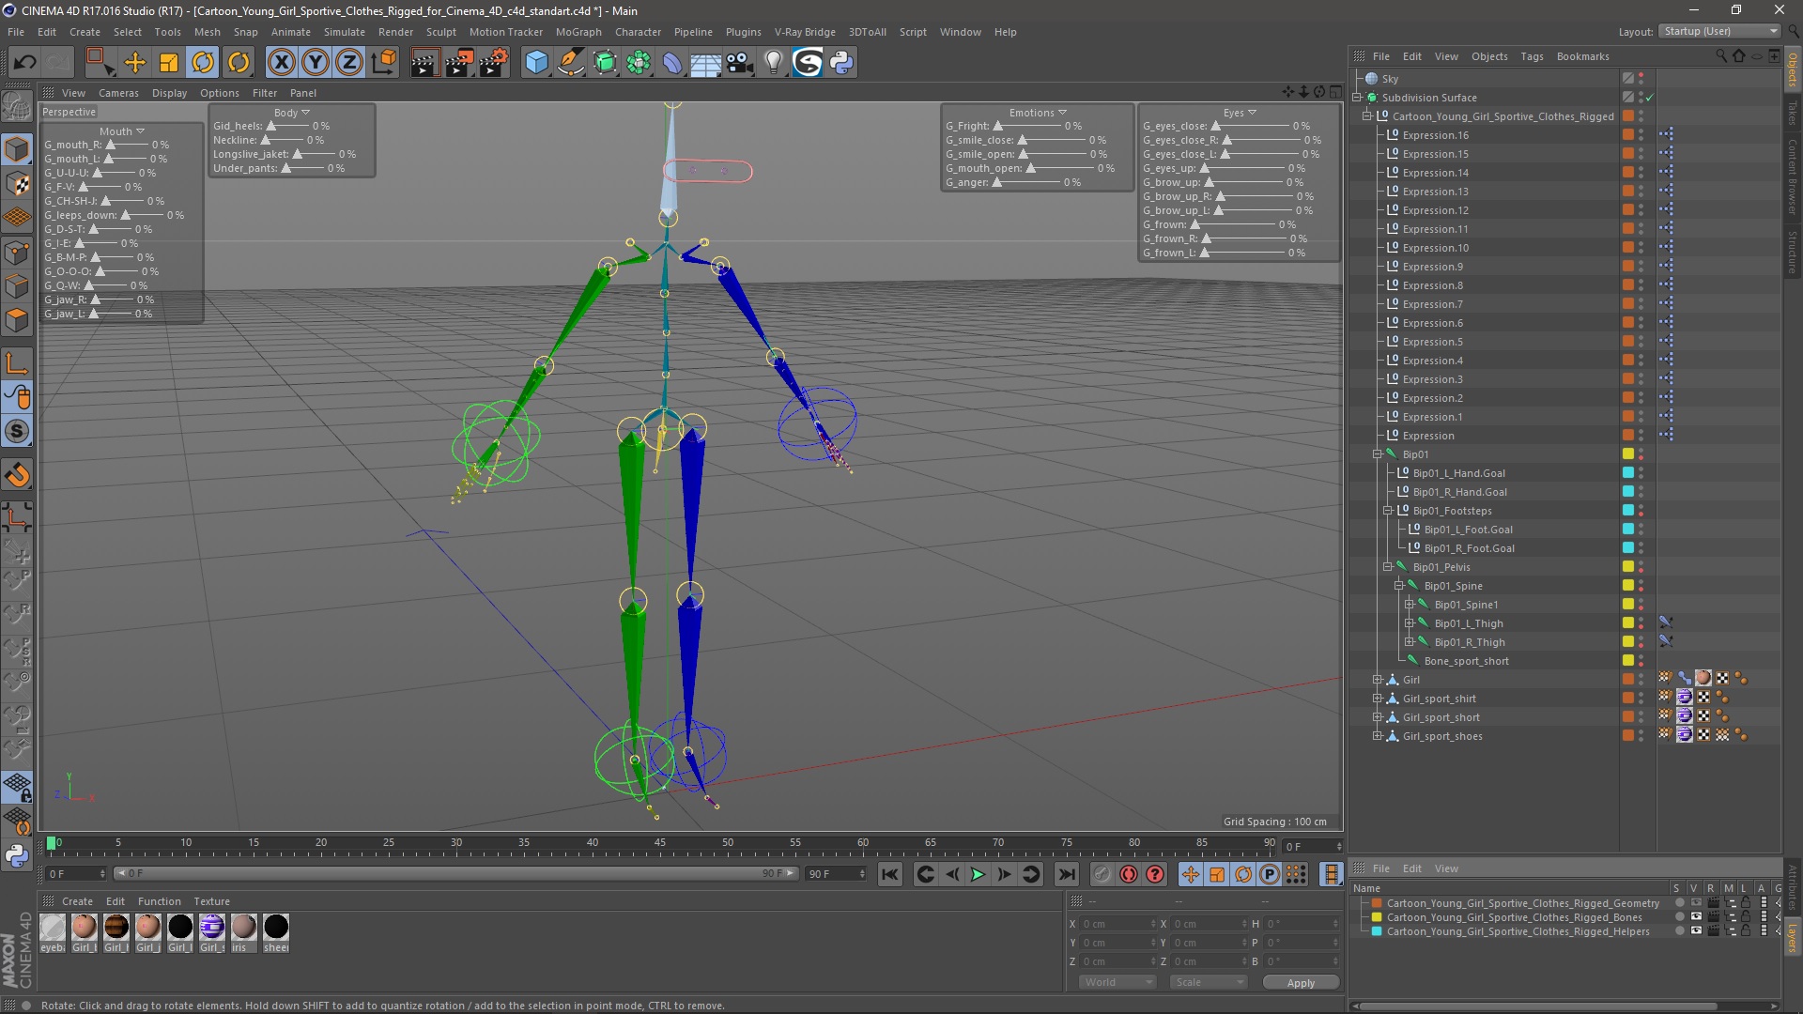Toggle Bip01 visibility dots
Image resolution: width=1803 pixels, height=1014 pixels.
click(1641, 454)
